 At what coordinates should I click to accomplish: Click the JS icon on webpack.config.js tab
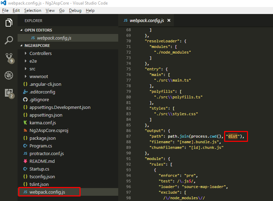click(x=126, y=20)
